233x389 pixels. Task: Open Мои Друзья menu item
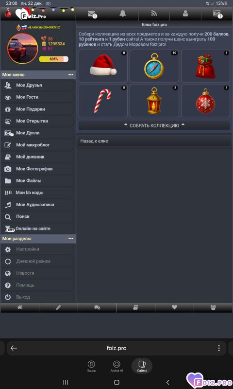(x=38, y=86)
